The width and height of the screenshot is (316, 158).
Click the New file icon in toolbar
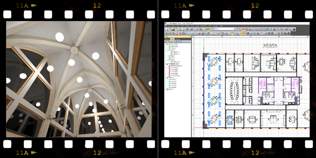[166, 29]
